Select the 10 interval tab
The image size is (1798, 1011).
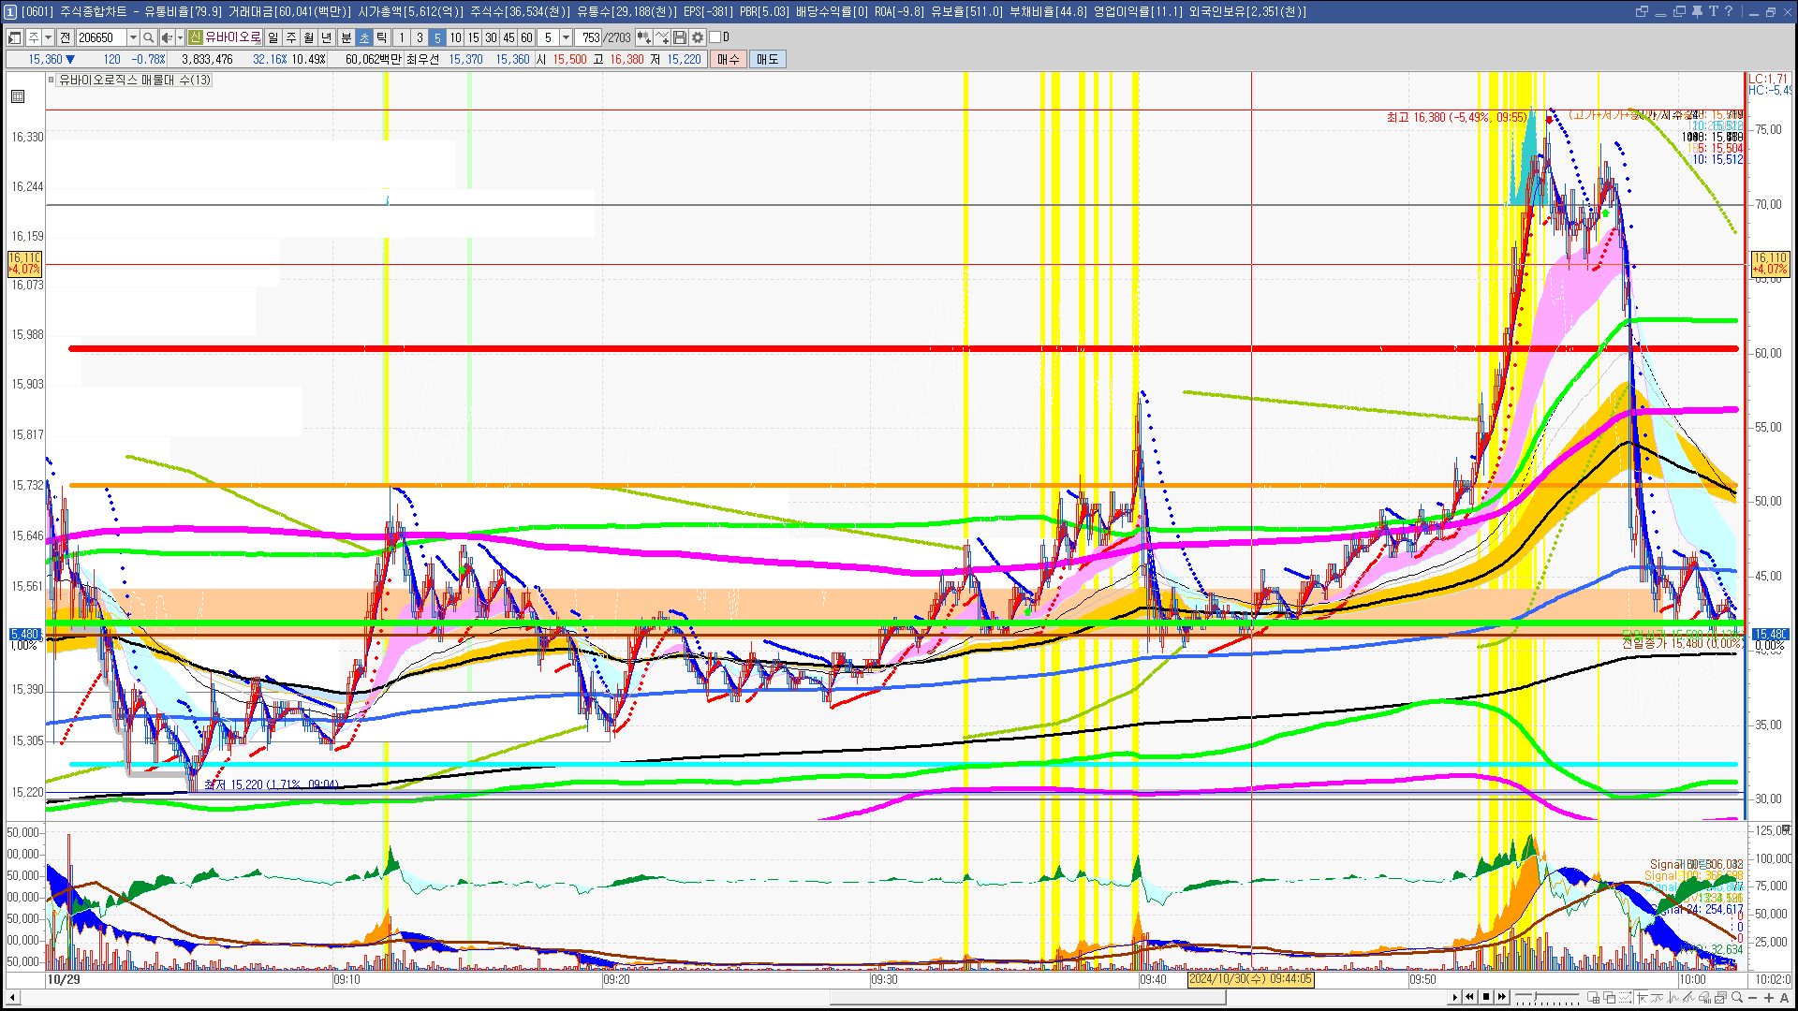(x=455, y=37)
